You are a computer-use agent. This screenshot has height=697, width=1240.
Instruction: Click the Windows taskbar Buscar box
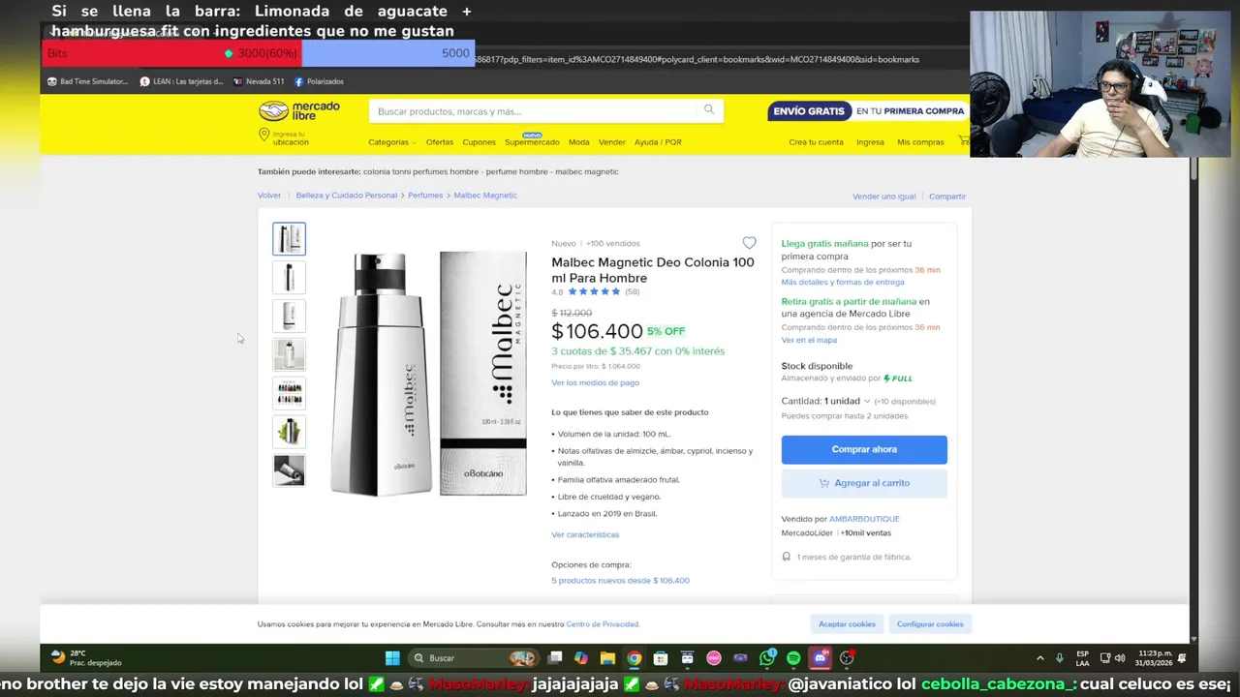(x=475, y=658)
